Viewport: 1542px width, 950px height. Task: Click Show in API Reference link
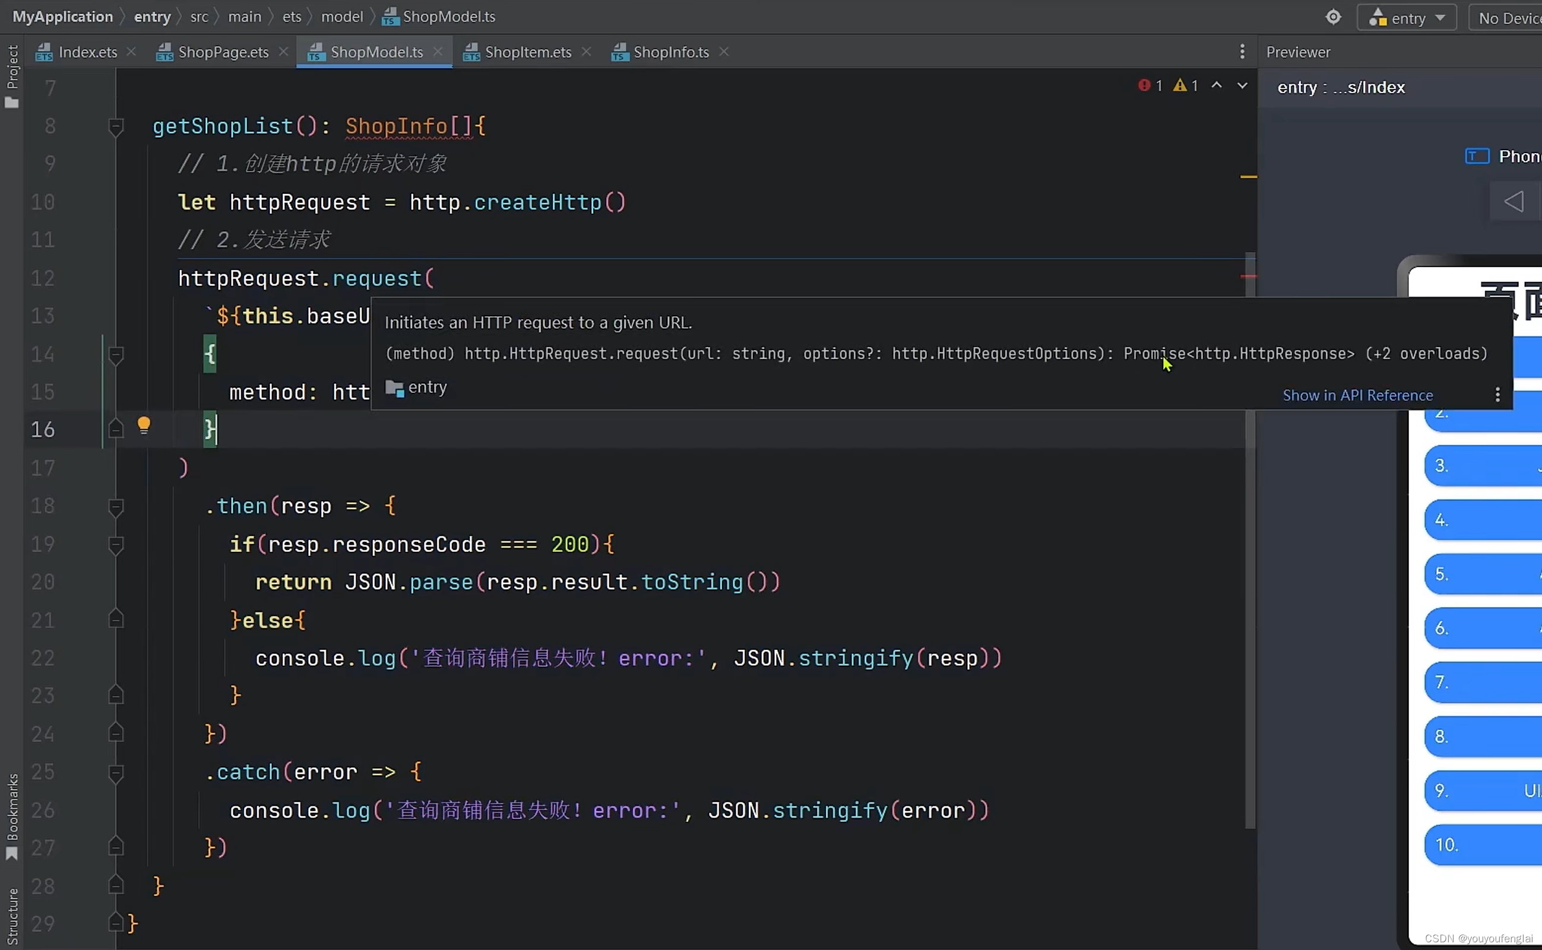[1357, 395]
